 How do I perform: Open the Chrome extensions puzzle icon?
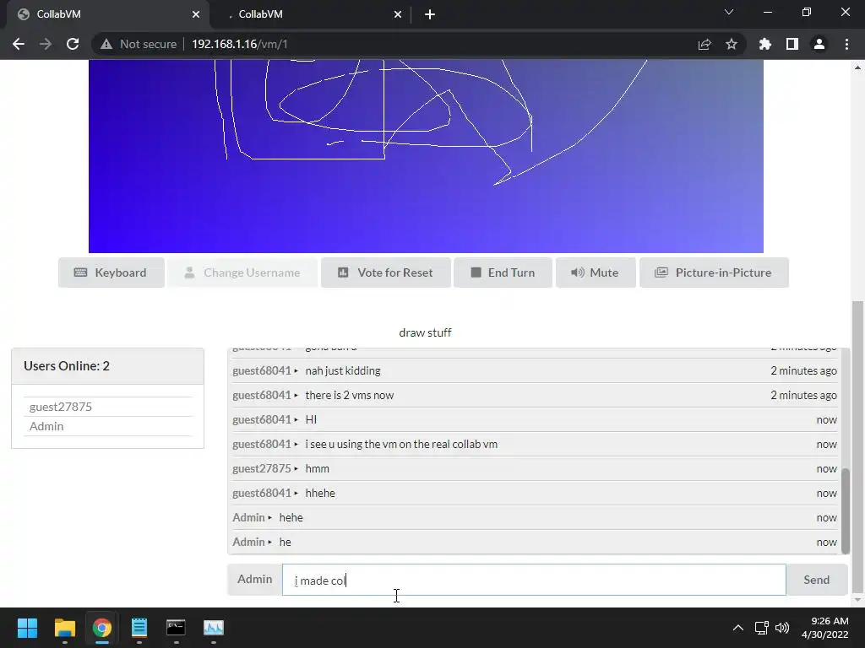pos(765,44)
